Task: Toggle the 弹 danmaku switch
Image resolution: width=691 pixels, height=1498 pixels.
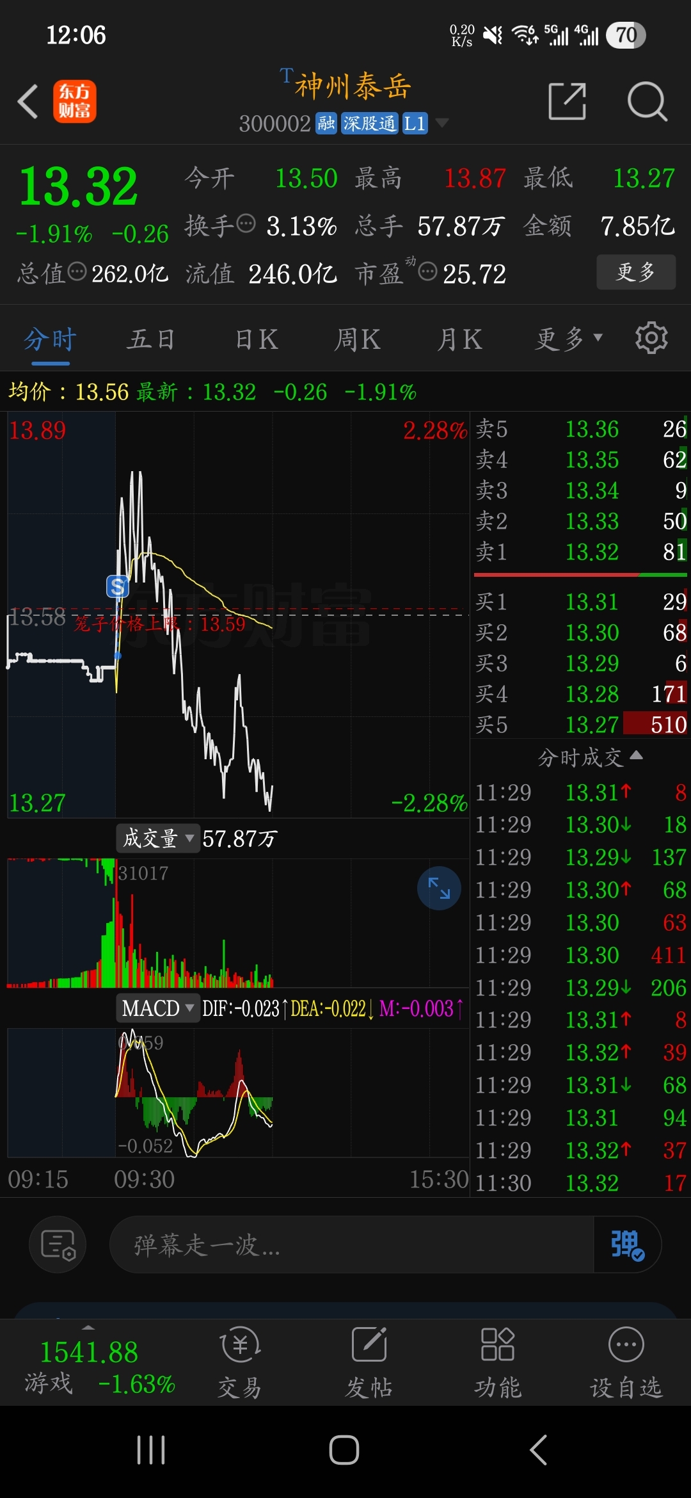Action: (626, 1244)
